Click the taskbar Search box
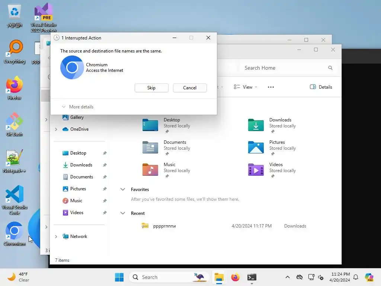The height and width of the screenshot is (286, 381). [169, 277]
